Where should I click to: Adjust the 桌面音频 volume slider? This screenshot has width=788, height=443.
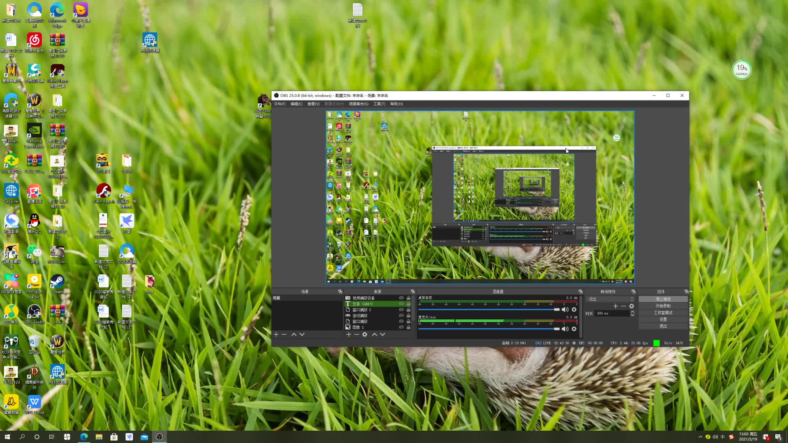click(557, 310)
